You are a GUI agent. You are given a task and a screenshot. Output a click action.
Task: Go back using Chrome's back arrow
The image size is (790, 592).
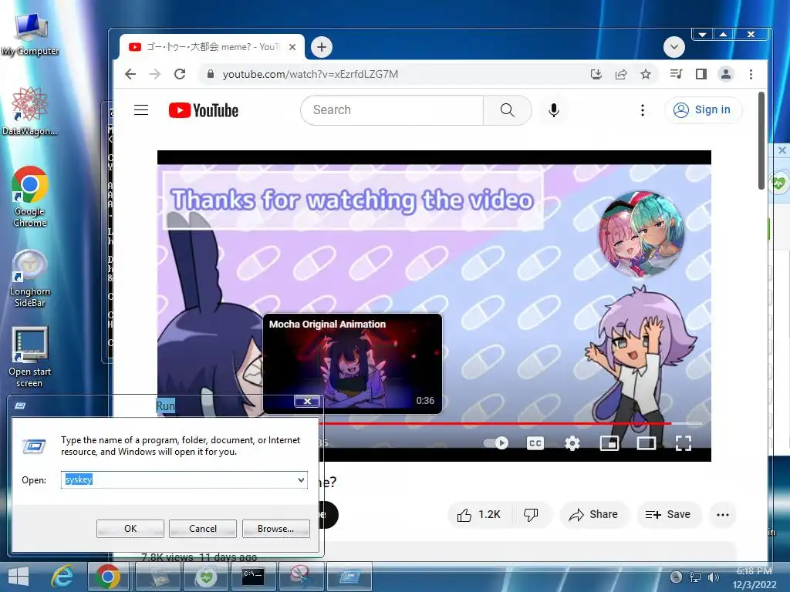click(130, 74)
